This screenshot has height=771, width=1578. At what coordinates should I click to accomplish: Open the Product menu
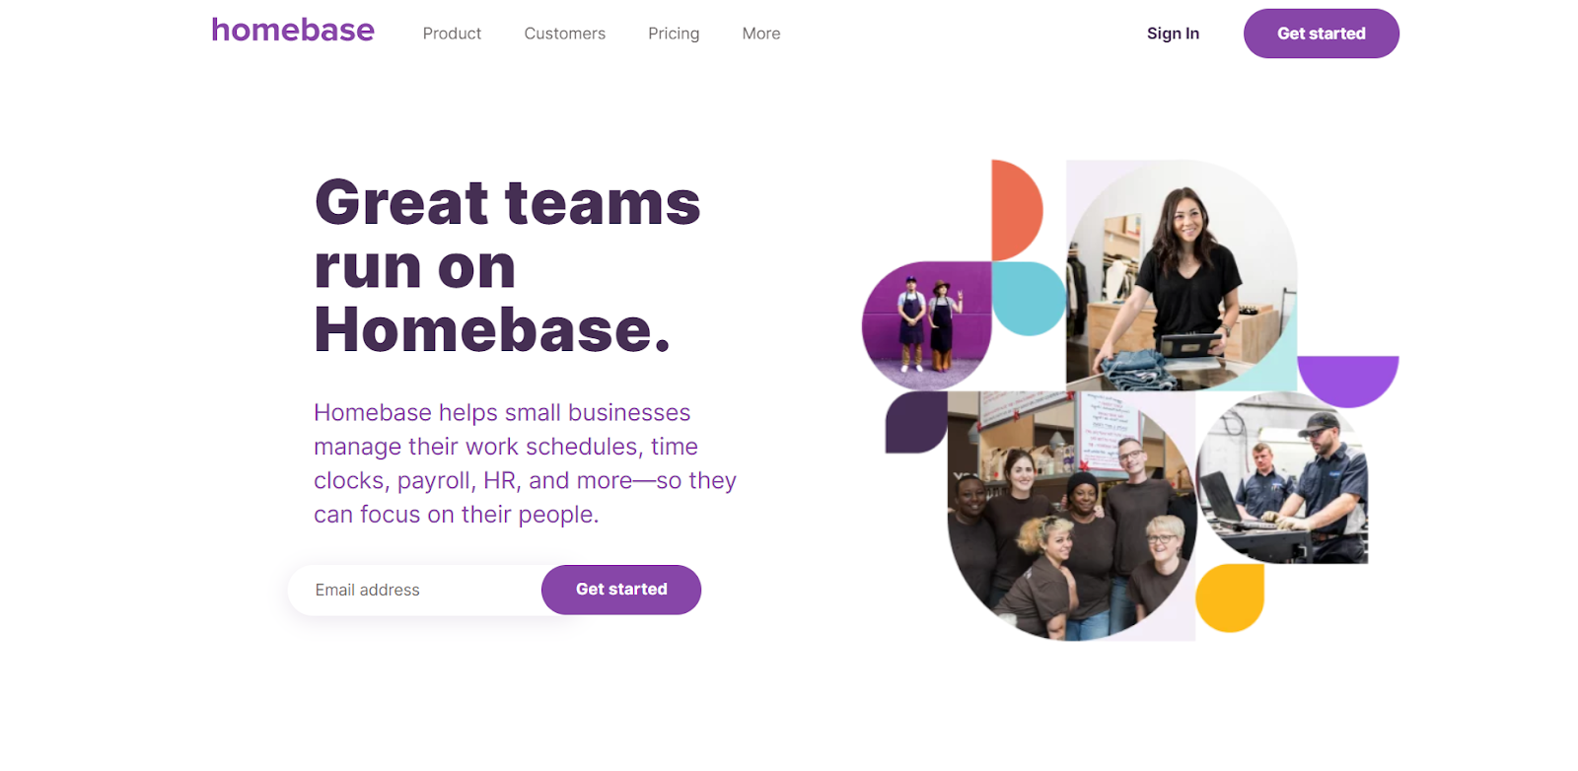tap(452, 34)
